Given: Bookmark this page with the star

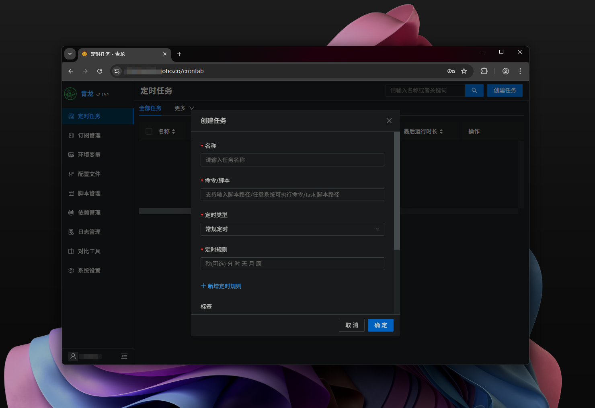Looking at the screenshot, I should tap(464, 71).
